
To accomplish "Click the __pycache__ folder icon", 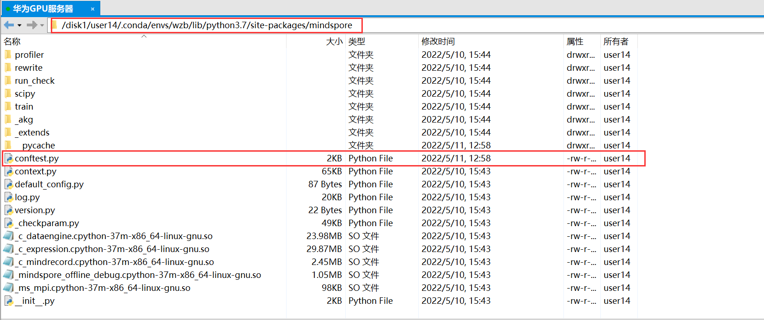I will (x=8, y=145).
